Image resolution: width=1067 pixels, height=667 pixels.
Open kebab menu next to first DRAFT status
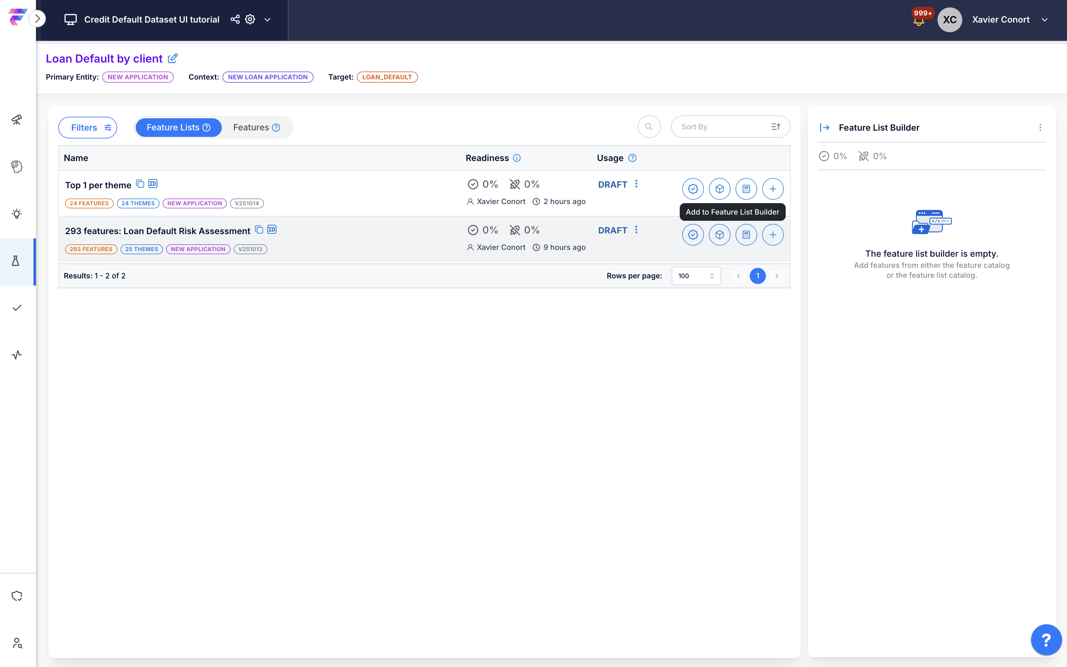point(636,184)
